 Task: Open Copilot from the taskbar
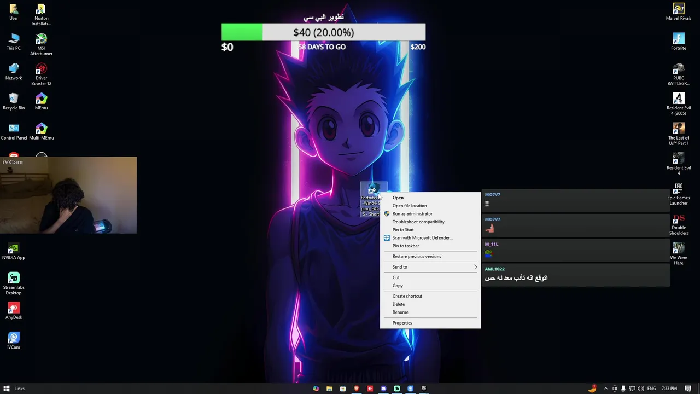click(316, 389)
